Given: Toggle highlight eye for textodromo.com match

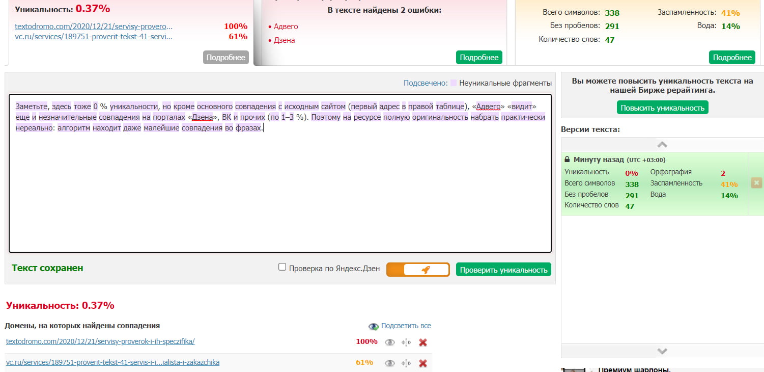Looking at the screenshot, I should coord(390,342).
